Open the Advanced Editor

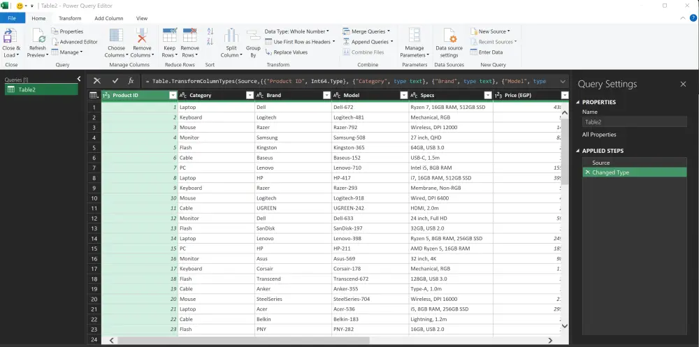pyautogui.click(x=75, y=41)
